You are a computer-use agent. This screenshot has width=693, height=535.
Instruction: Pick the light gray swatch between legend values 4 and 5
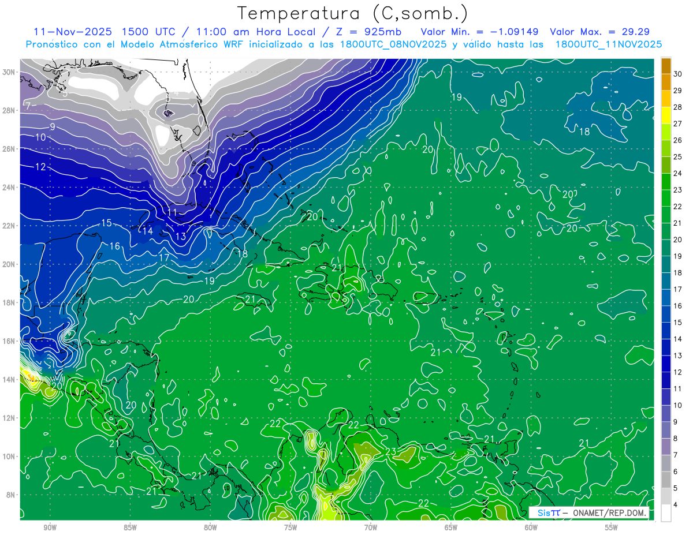pyautogui.click(x=666, y=497)
